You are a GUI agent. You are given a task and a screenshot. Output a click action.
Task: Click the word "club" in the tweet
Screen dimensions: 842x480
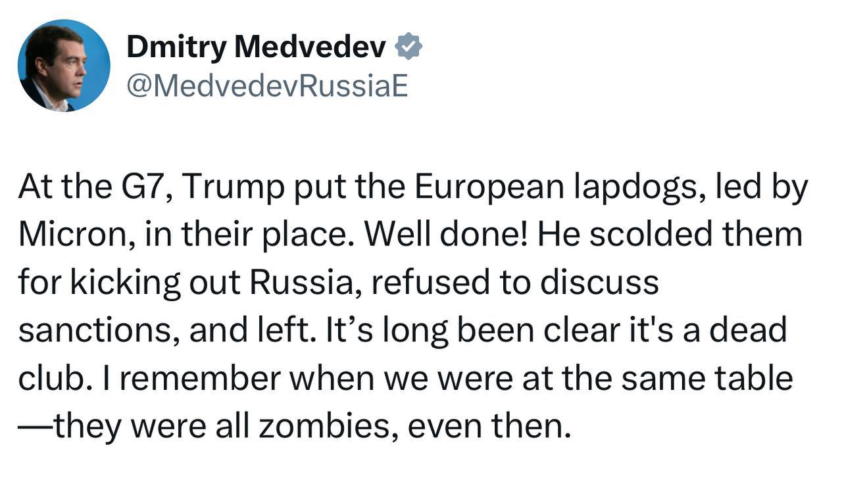coord(51,379)
